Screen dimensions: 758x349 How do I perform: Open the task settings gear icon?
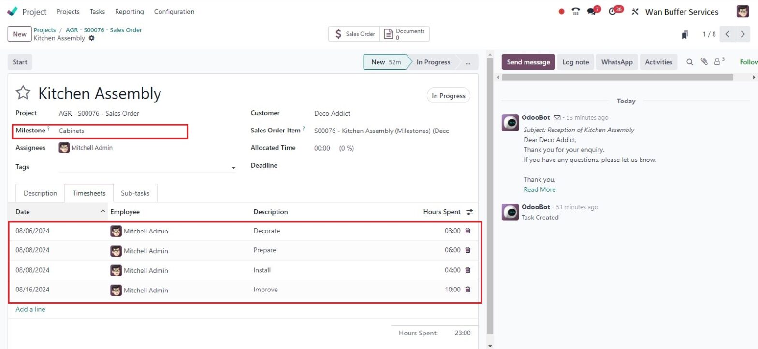tap(92, 38)
